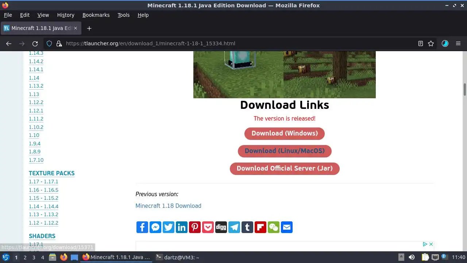Open Firefox account profile icon

[445, 43]
